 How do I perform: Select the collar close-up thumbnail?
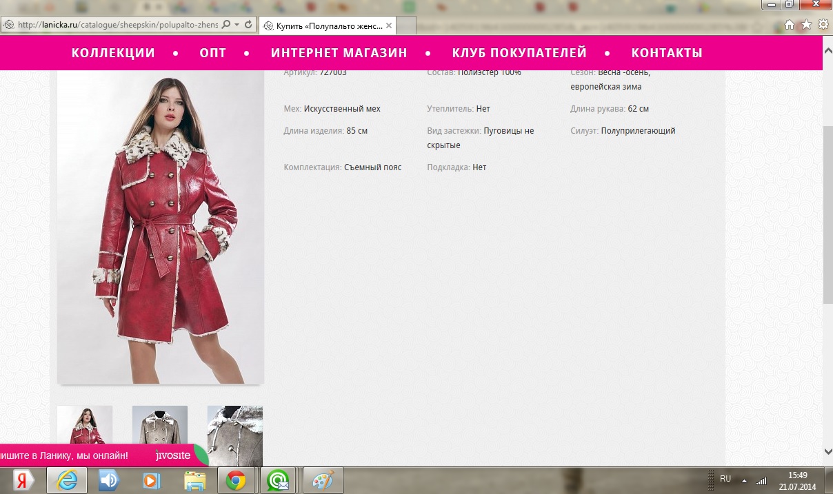235,436
